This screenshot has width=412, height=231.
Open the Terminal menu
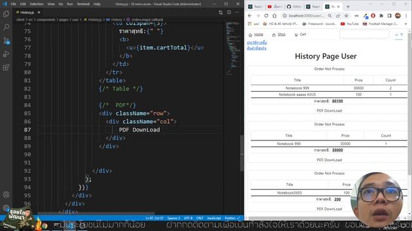tap(83, 4)
